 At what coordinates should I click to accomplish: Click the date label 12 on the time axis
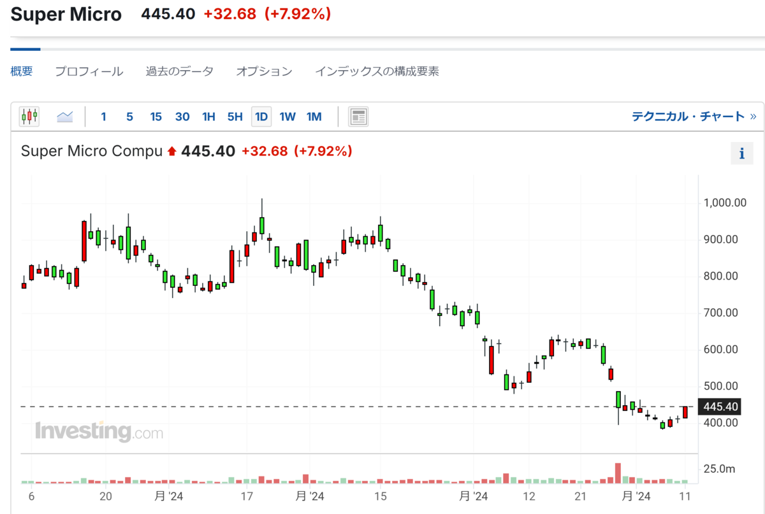coord(528,496)
